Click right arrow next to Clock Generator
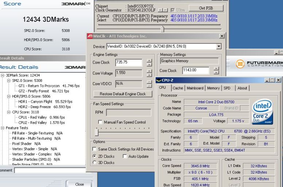 [x=165, y=10]
